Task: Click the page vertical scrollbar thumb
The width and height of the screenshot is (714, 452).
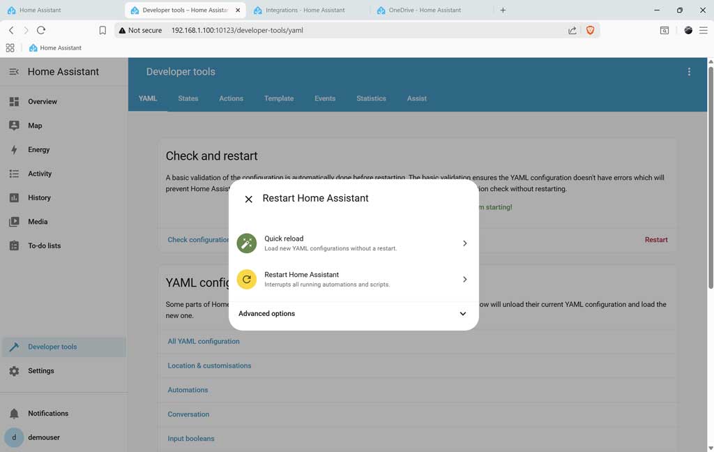Action: coord(711,178)
